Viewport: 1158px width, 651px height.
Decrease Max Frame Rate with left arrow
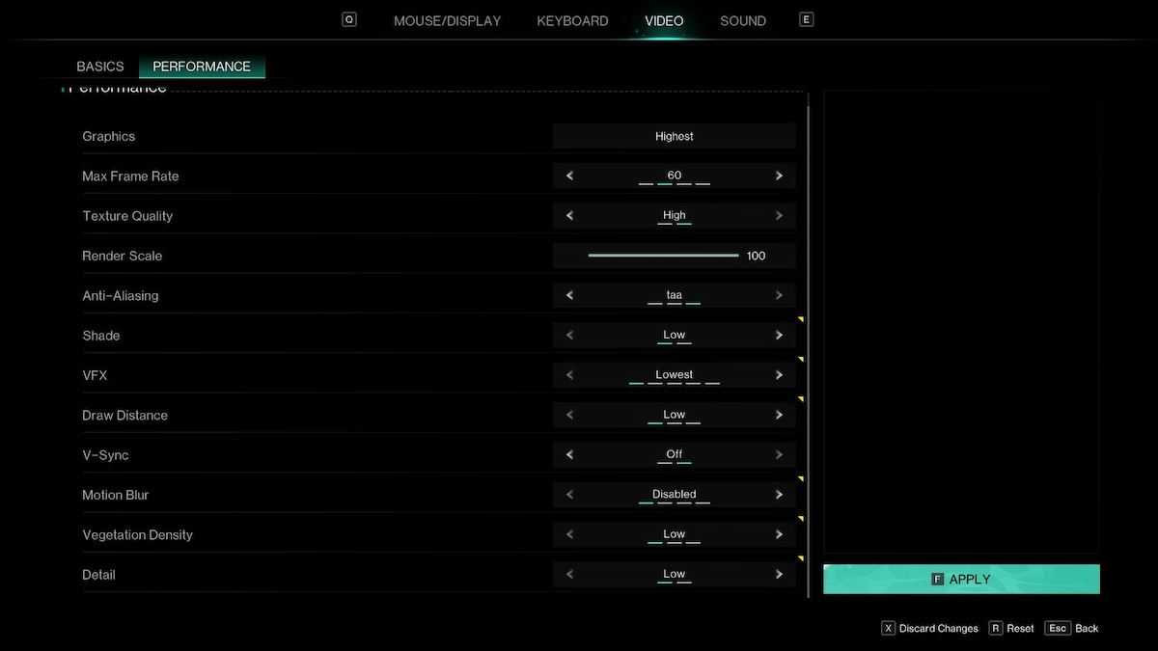click(x=569, y=176)
